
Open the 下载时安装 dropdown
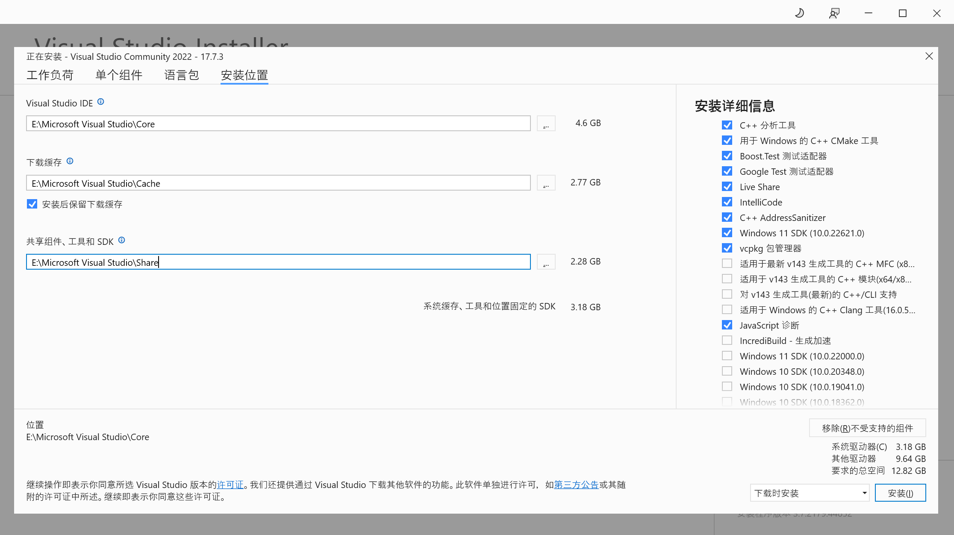(810, 493)
